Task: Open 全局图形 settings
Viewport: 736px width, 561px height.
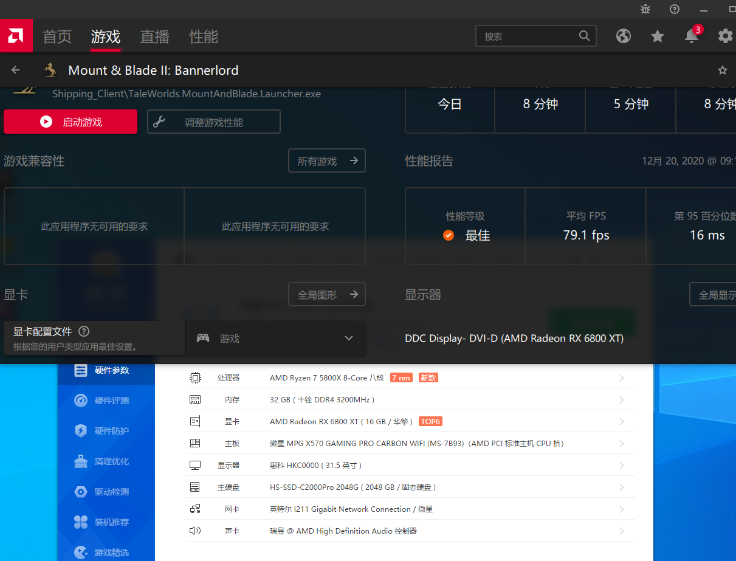Action: click(327, 294)
